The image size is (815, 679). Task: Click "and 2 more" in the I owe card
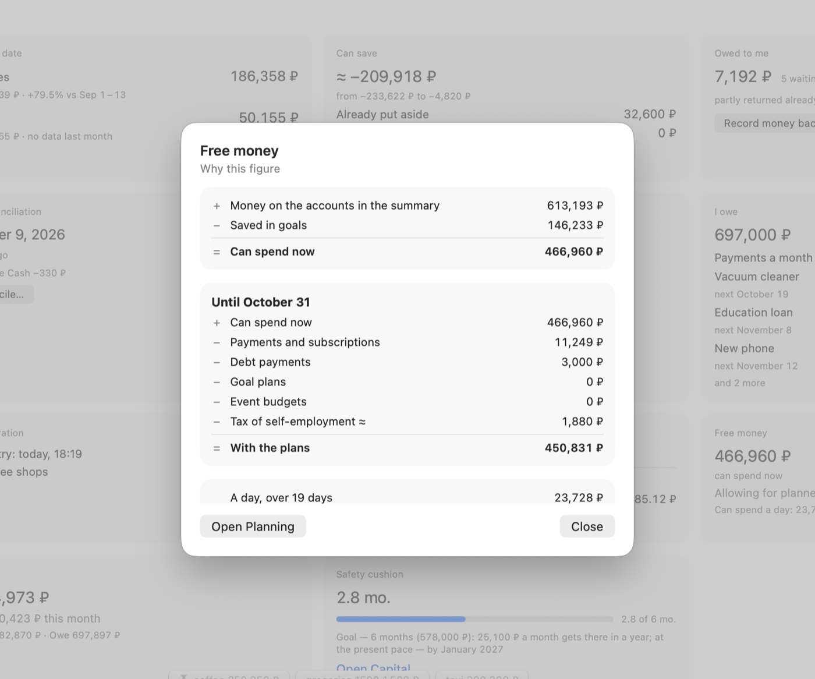pos(740,383)
